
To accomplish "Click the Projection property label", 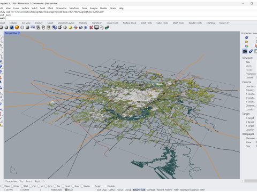I will [251, 74].
